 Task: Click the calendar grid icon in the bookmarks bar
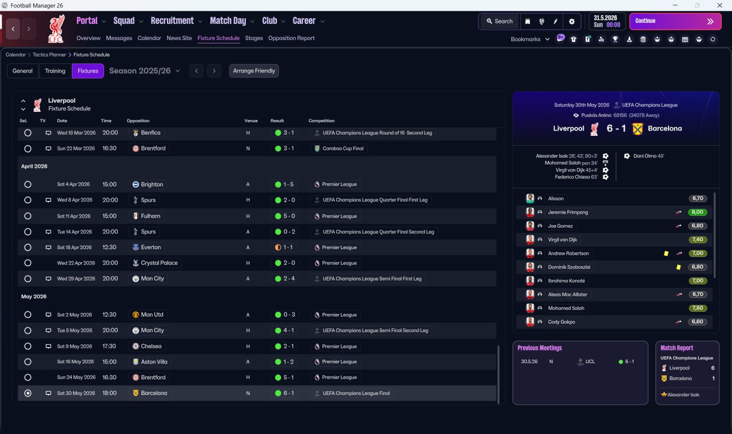tap(685, 39)
